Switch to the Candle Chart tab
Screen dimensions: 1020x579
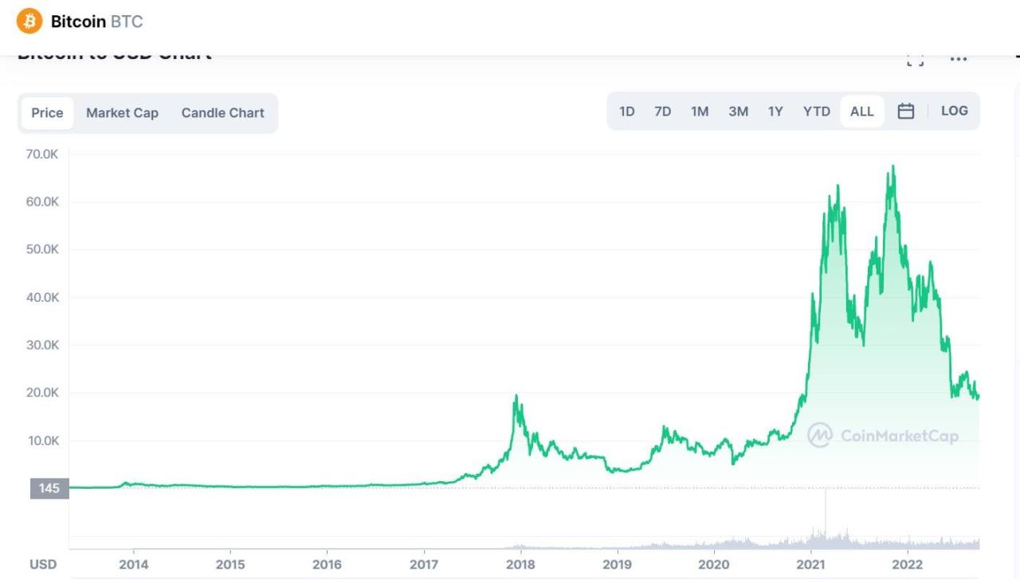pyautogui.click(x=222, y=113)
